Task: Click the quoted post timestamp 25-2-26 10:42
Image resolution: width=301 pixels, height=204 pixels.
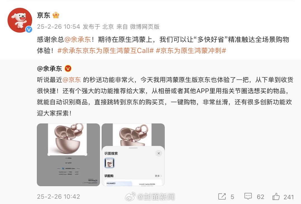Action: [58, 196]
